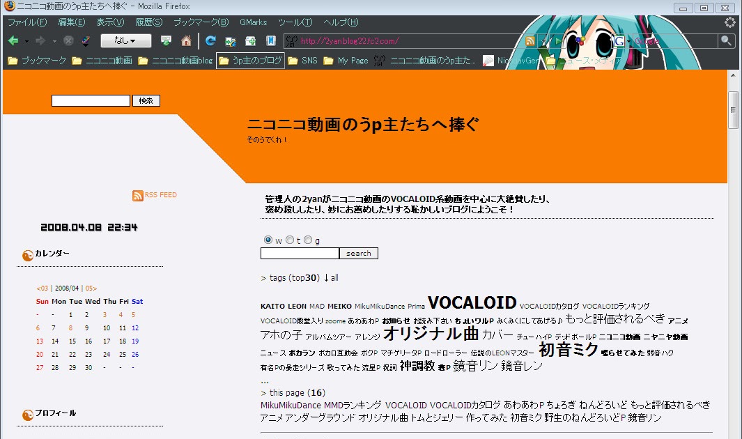Viewport: 742px width, 439px height.
Task: Open the ツール menu
Action: coord(295,22)
